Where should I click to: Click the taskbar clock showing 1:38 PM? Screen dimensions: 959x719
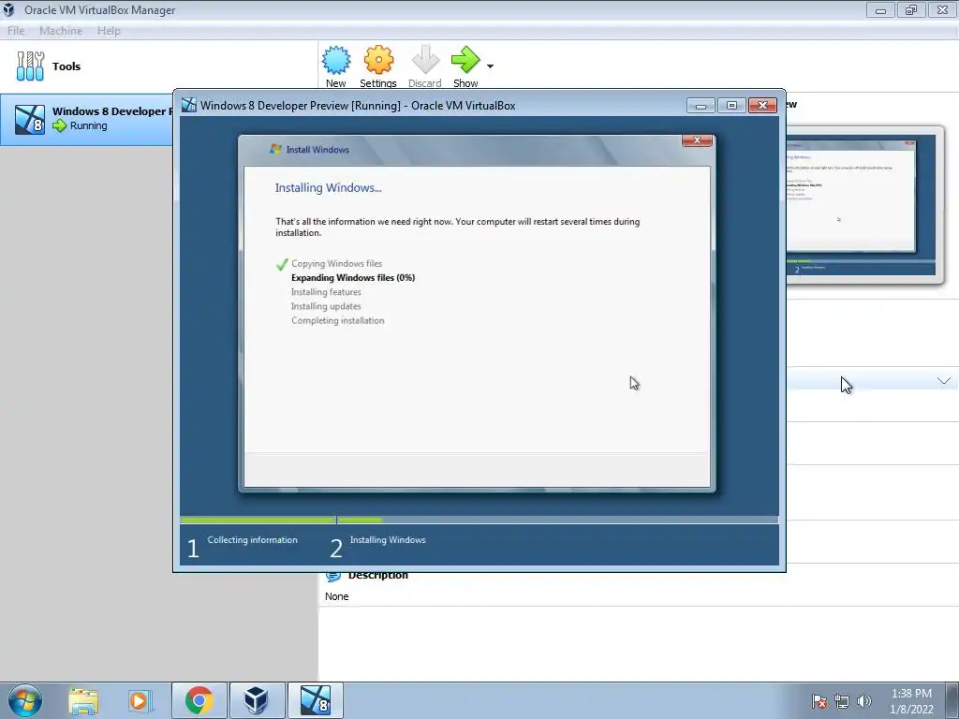pos(911,701)
